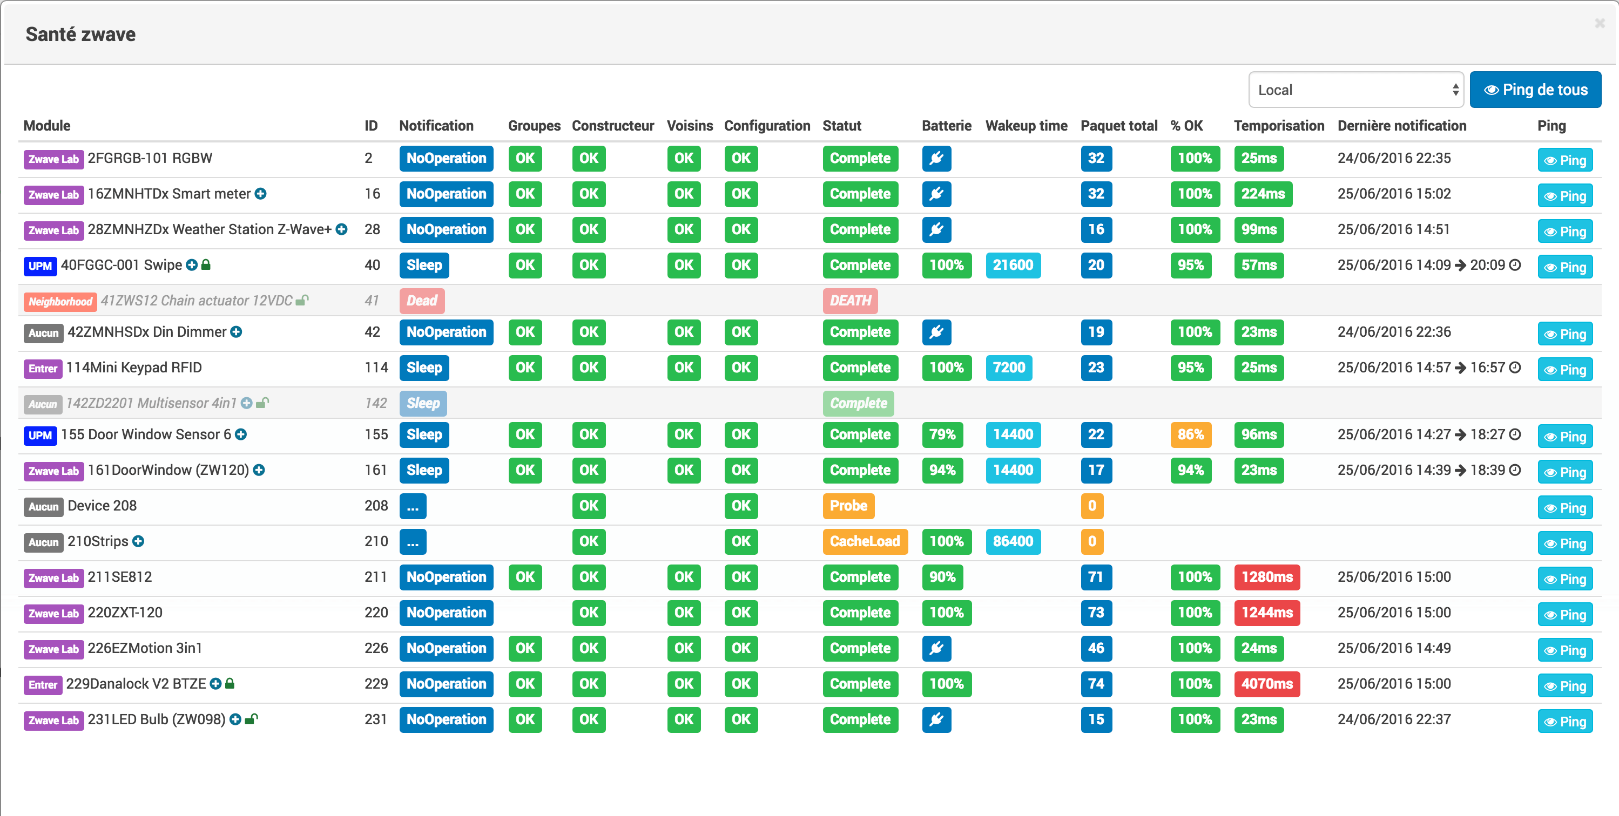
Task: Click the clock icon after 18:39 wakeup time
Action: pos(1515,471)
